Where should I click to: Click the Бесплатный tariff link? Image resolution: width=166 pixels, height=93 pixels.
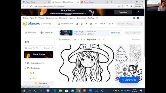point(48,48)
